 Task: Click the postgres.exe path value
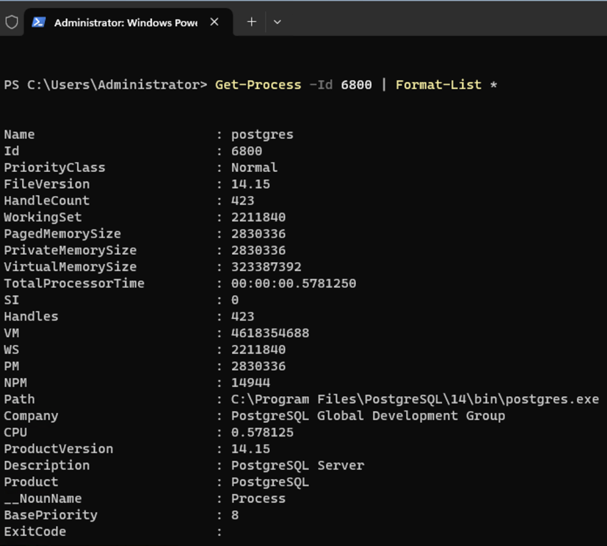point(415,399)
